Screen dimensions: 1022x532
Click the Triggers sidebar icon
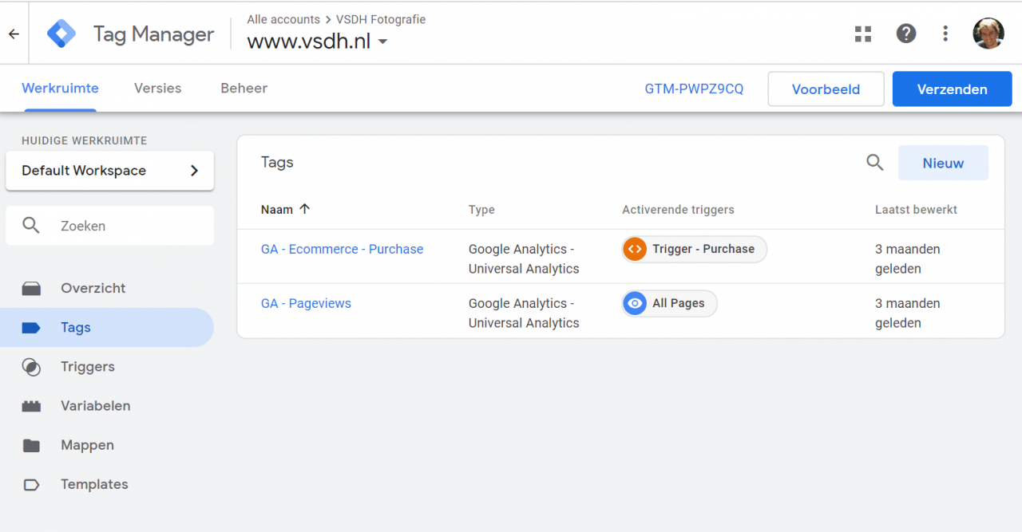click(x=31, y=367)
